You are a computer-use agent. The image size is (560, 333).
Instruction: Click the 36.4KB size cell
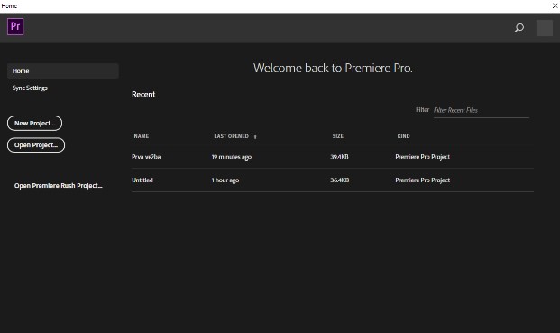(x=340, y=180)
